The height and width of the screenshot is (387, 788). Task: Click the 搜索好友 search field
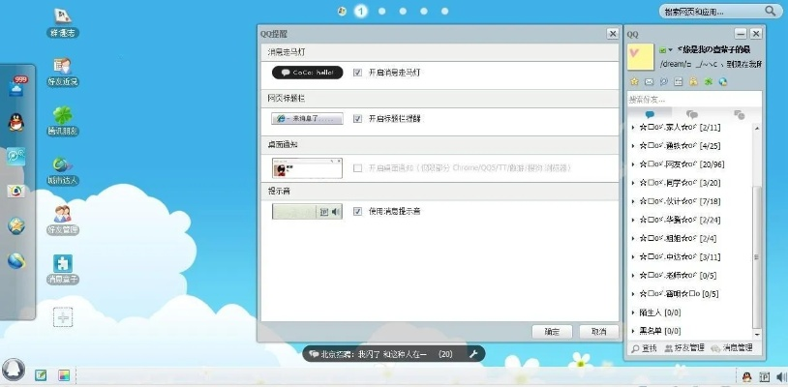[692, 99]
